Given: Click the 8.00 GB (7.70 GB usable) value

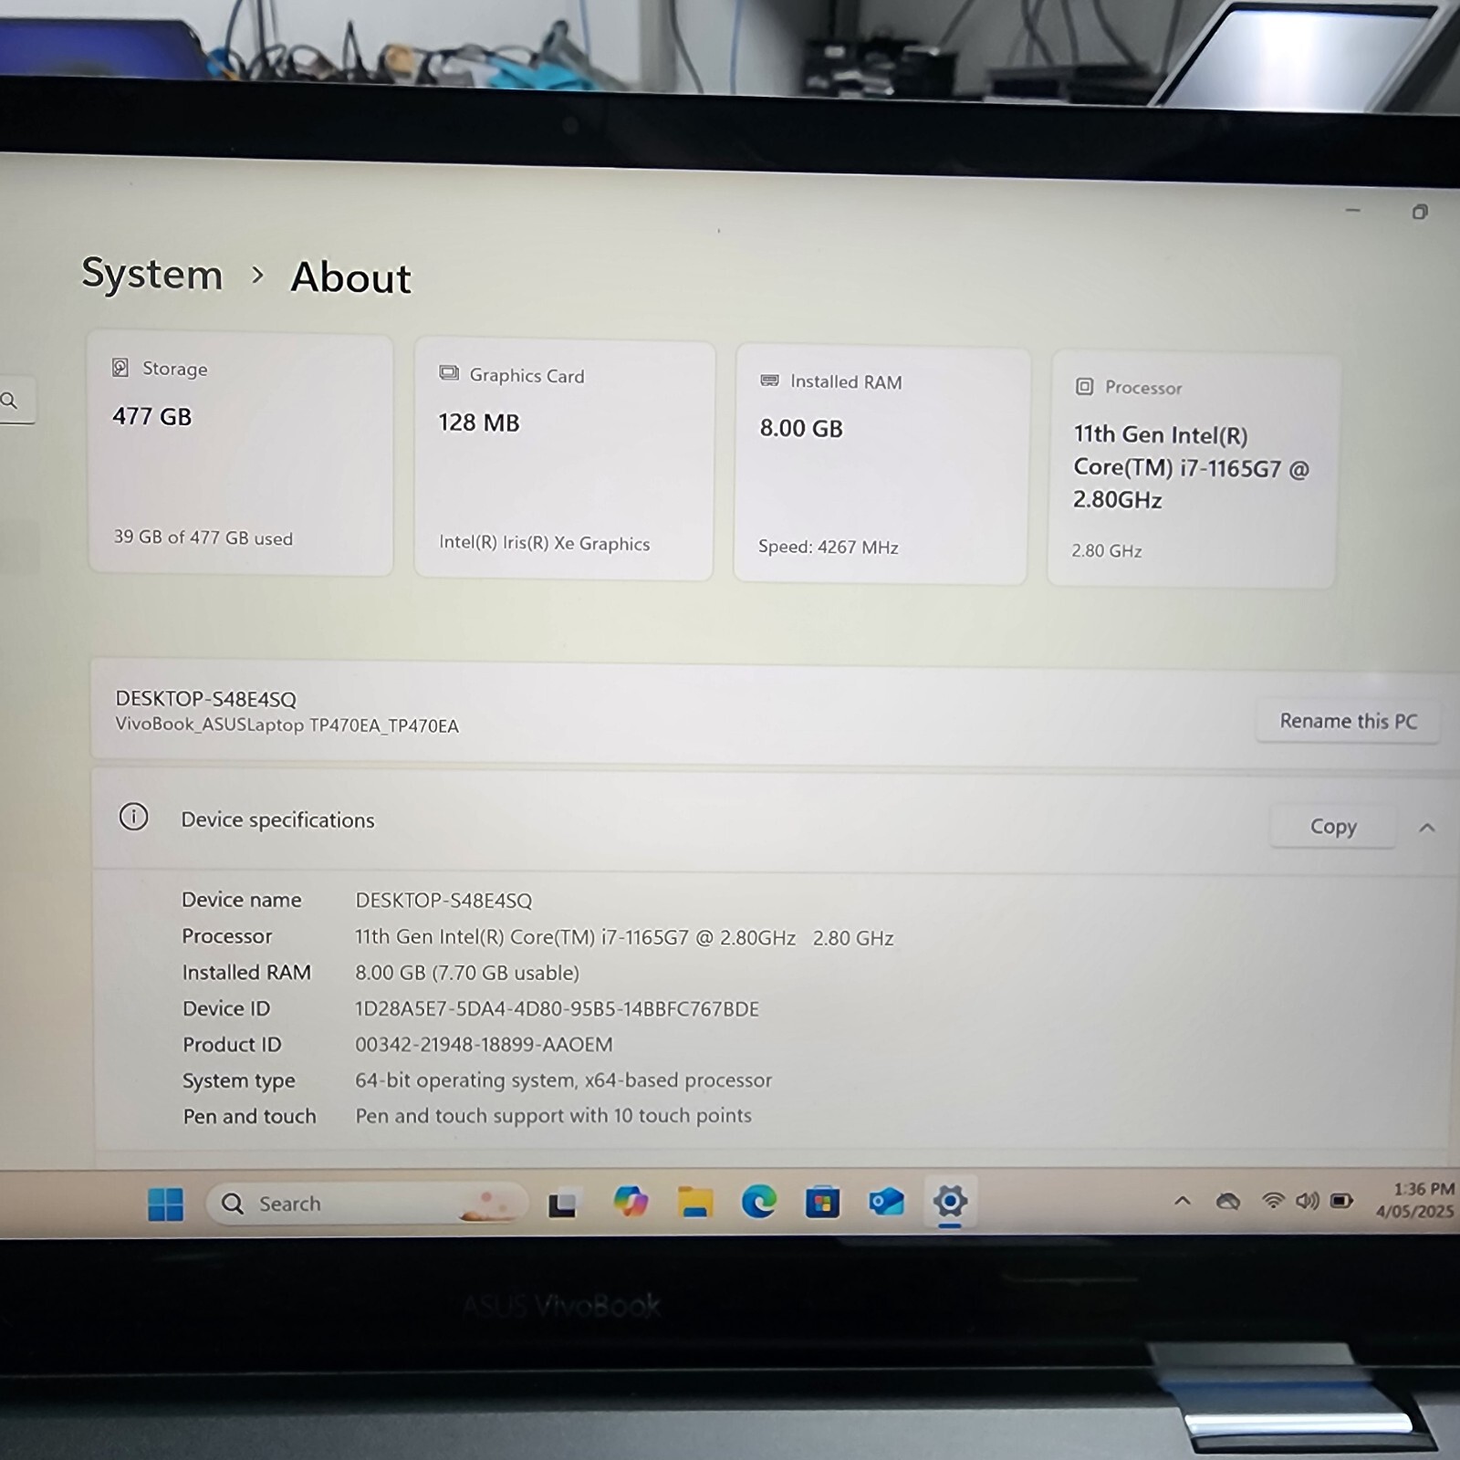Looking at the screenshot, I should coord(467,973).
